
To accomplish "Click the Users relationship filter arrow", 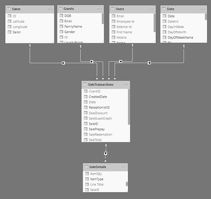I will tap(120, 62).
